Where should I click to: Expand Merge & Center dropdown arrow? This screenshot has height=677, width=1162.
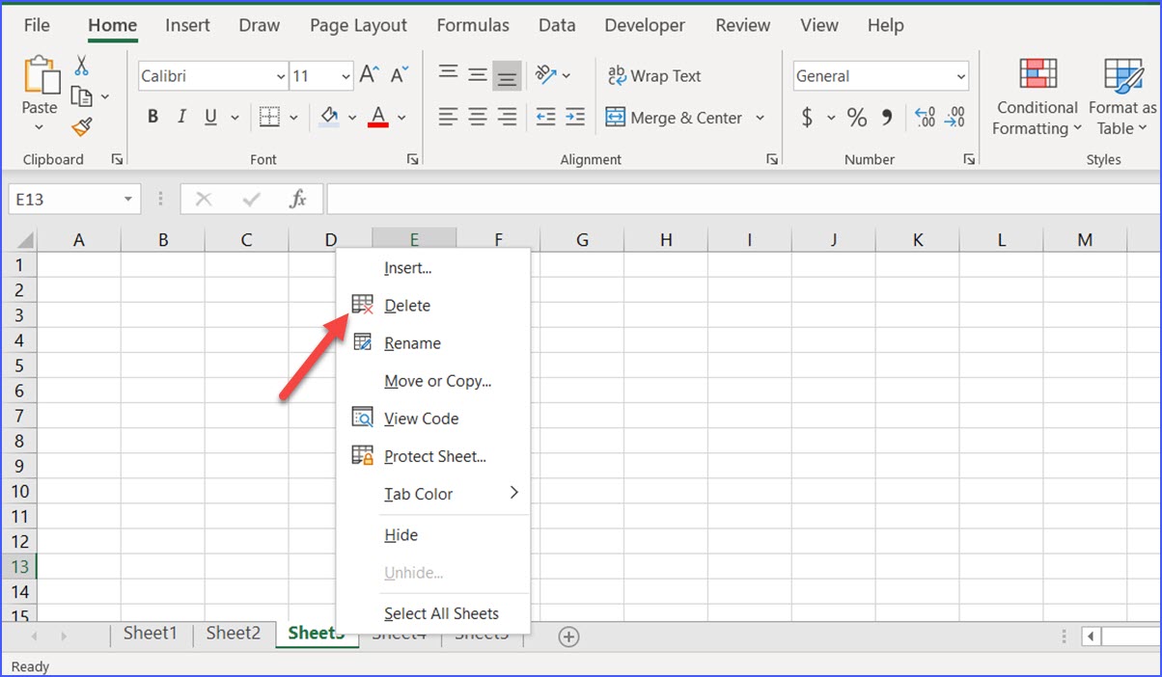[760, 118]
